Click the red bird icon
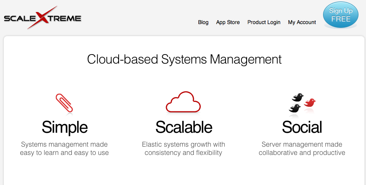The image size is (366, 185). click(x=310, y=102)
